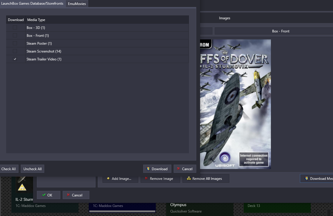Viewport: 333px width, 216px height.
Task: Click the Uncheck All button
Action: [33, 169]
